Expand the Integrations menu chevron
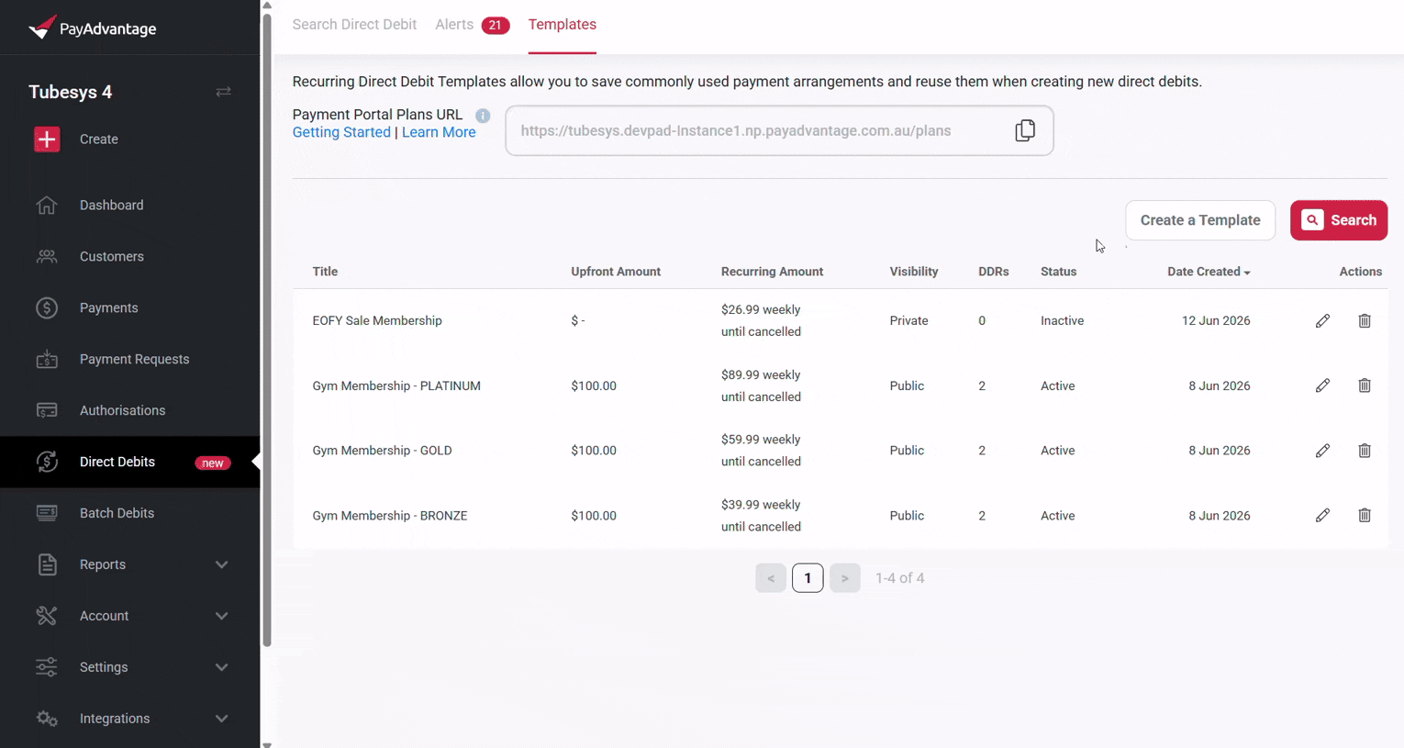The height and width of the screenshot is (748, 1404). [x=221, y=719]
